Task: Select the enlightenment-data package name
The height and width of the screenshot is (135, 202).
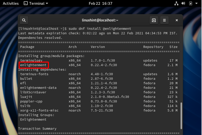Action: (x=38, y=88)
